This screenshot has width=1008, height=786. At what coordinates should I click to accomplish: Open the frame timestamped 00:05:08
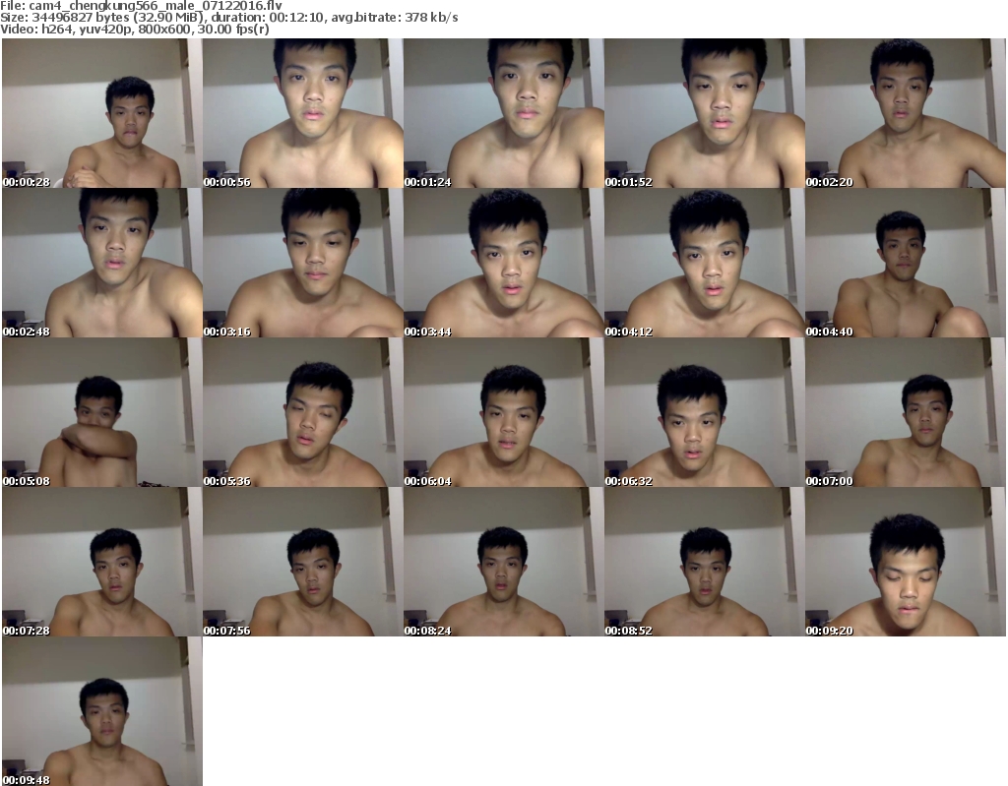pyautogui.click(x=102, y=412)
